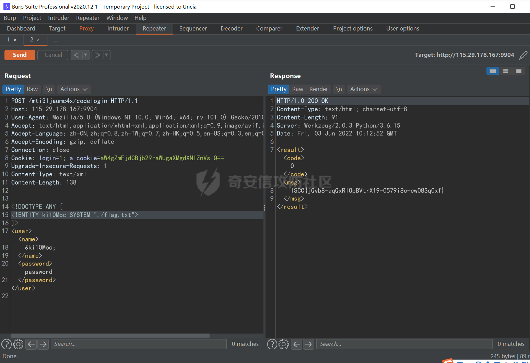Switch to the Extender tab
The image size is (530, 363).
point(307,28)
